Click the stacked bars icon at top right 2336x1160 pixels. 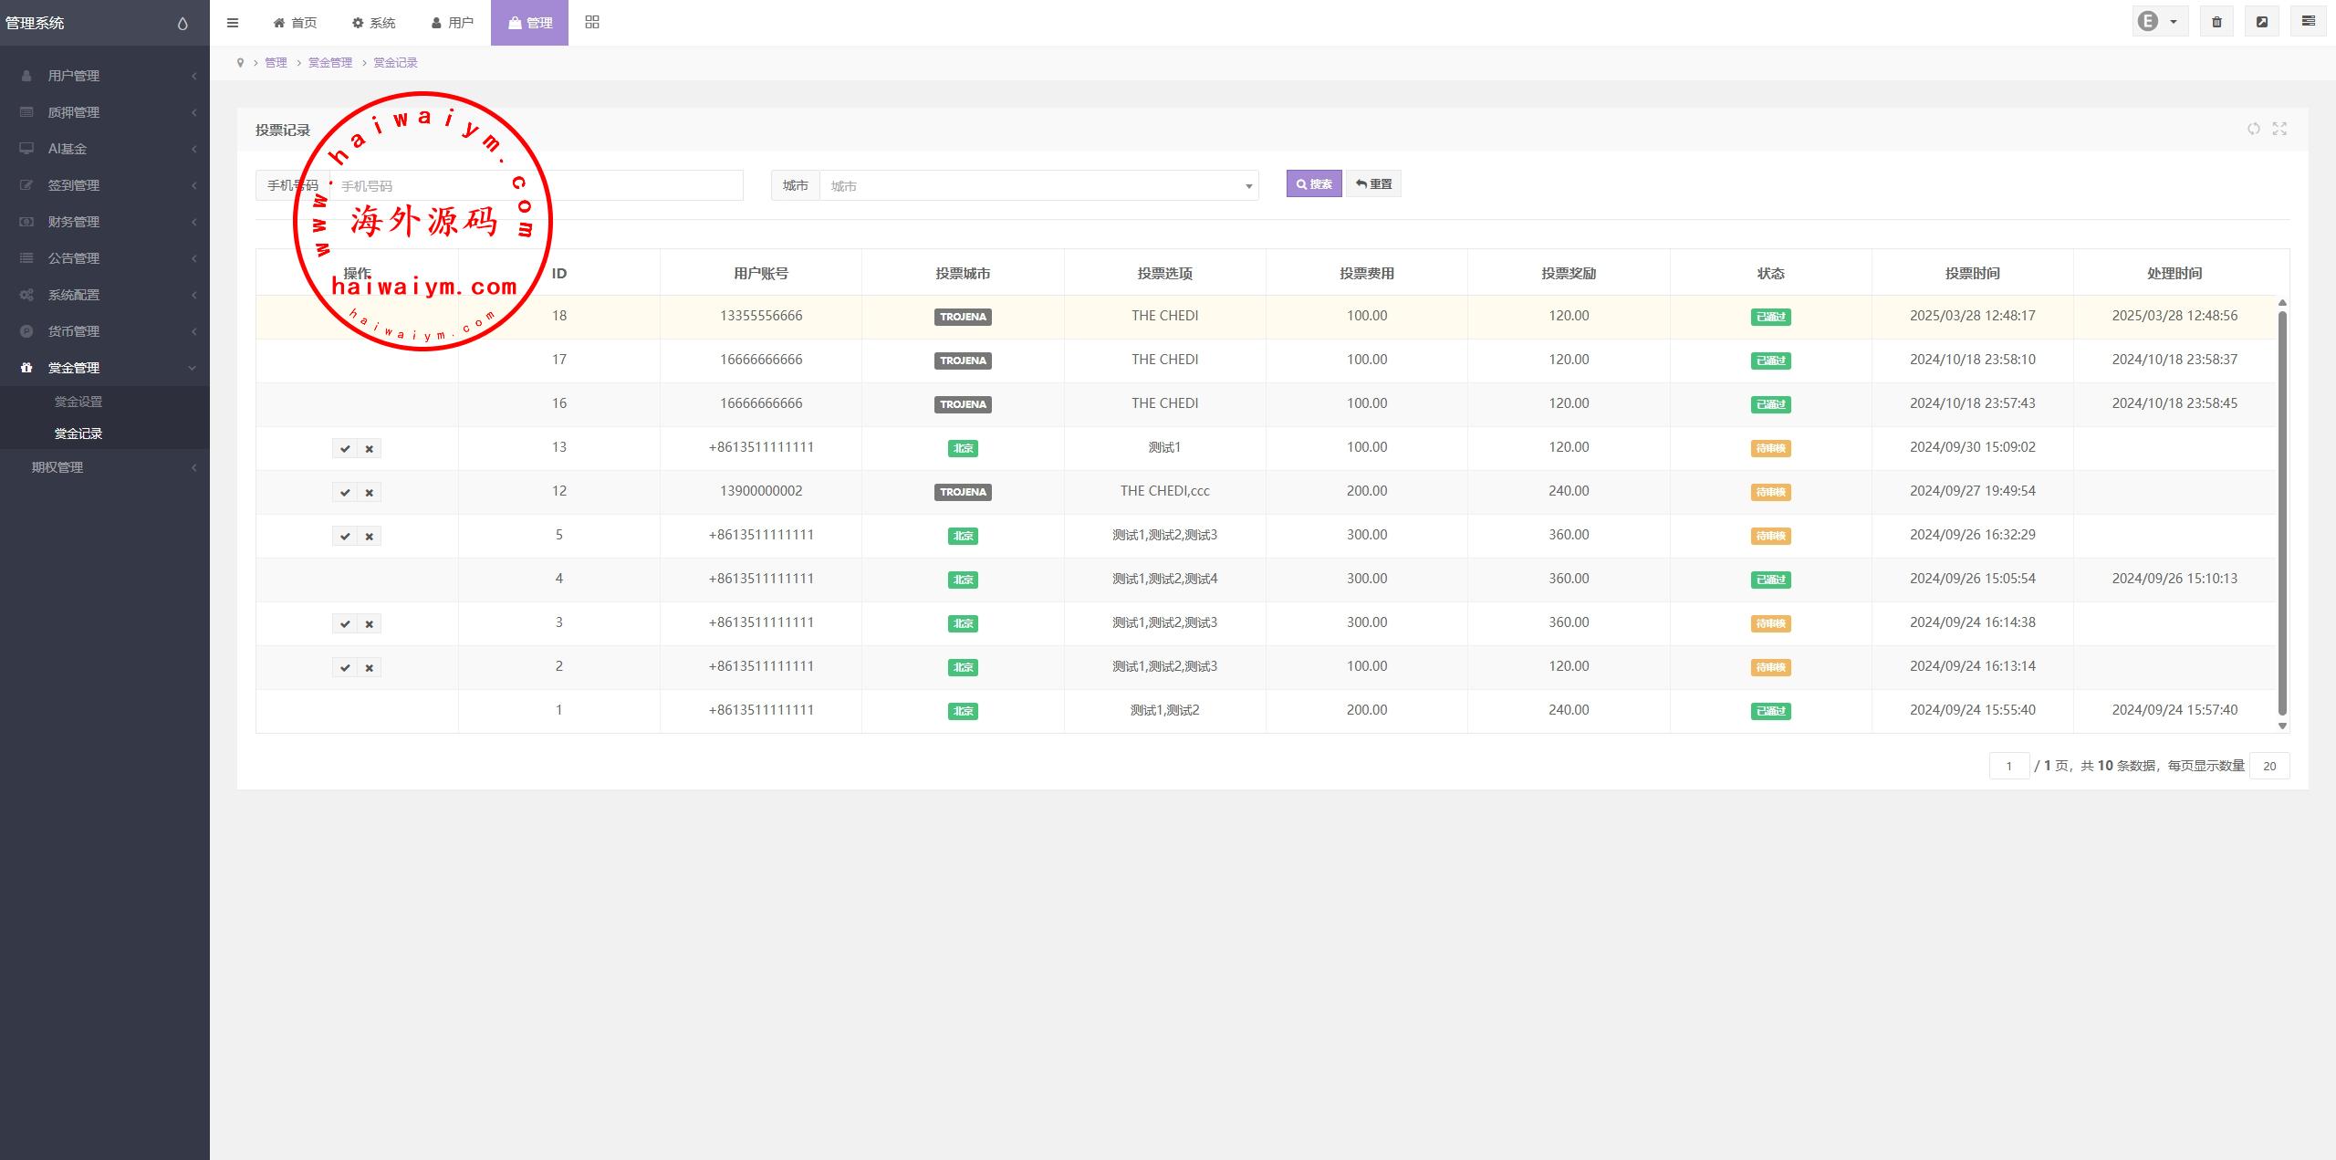tap(2308, 22)
